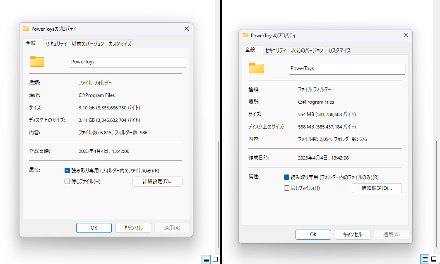Screen dimensions: 440x264
Task: Click キャンセル in the left dialog
Action: coord(133,228)
